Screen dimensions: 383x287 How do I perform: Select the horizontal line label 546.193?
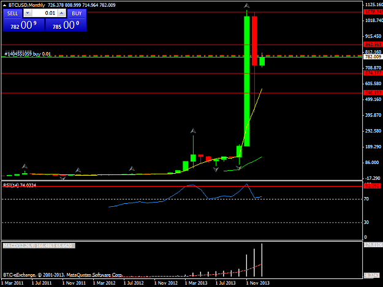coord(373,92)
